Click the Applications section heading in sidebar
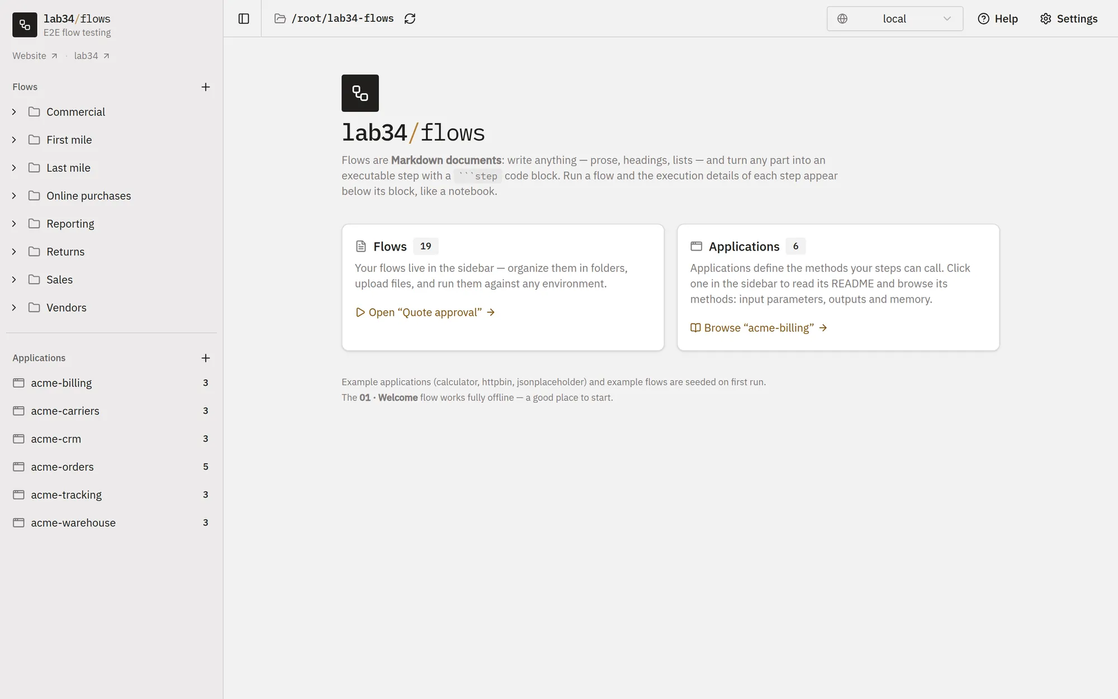Viewport: 1118px width, 699px height. (x=39, y=358)
